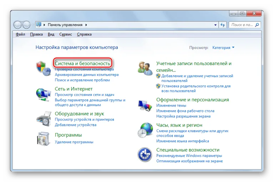Click Проверка состояния компьютера link

(84, 69)
